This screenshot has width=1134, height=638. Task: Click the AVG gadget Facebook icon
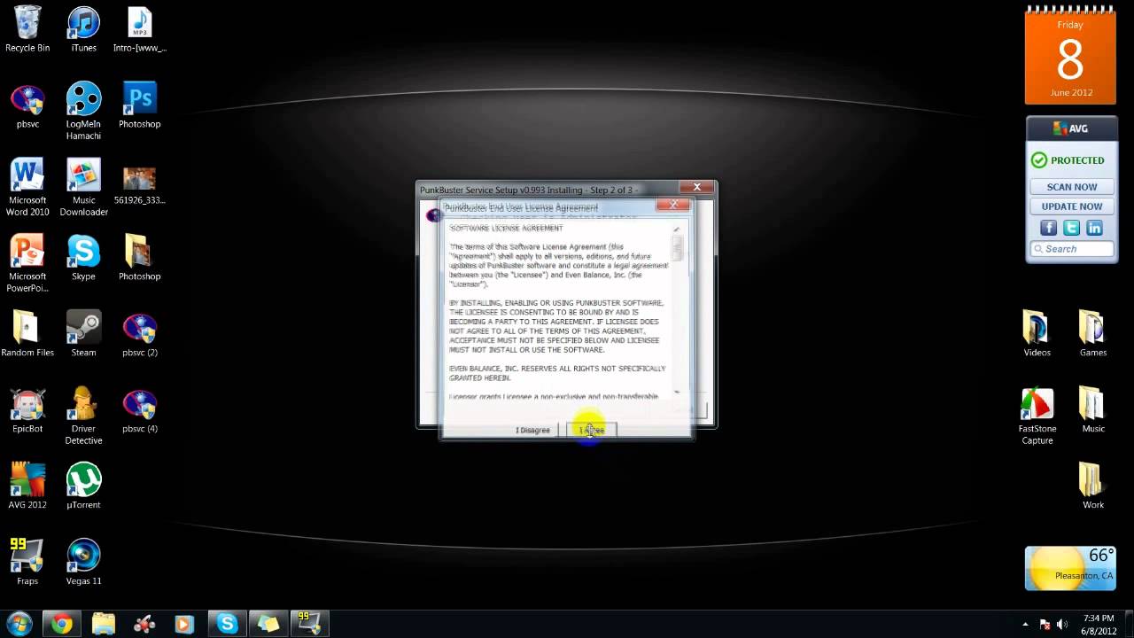1048,228
